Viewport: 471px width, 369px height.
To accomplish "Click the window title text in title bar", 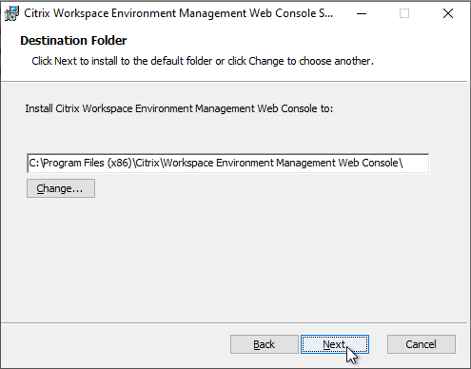I will click(x=178, y=13).
